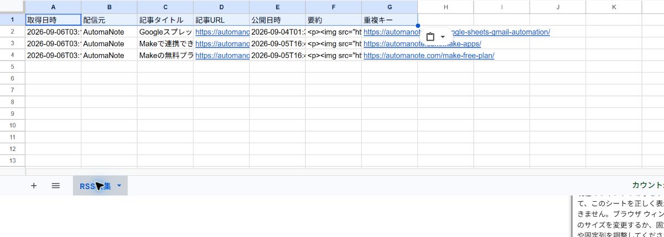Viewport: 664px width, 237px height.
Task: Select AutomaNote cell in row 3
Action: click(110, 44)
